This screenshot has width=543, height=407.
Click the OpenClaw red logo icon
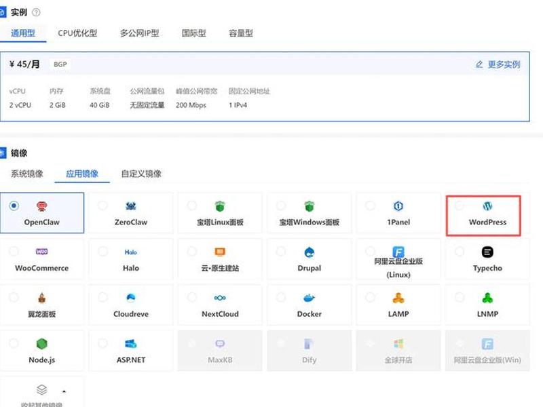click(41, 207)
